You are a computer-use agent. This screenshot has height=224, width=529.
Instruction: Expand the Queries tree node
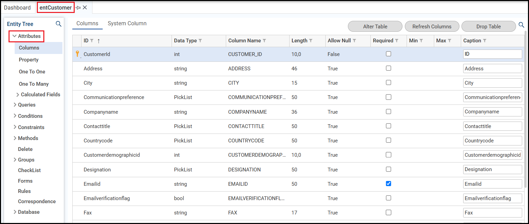[x=15, y=105]
